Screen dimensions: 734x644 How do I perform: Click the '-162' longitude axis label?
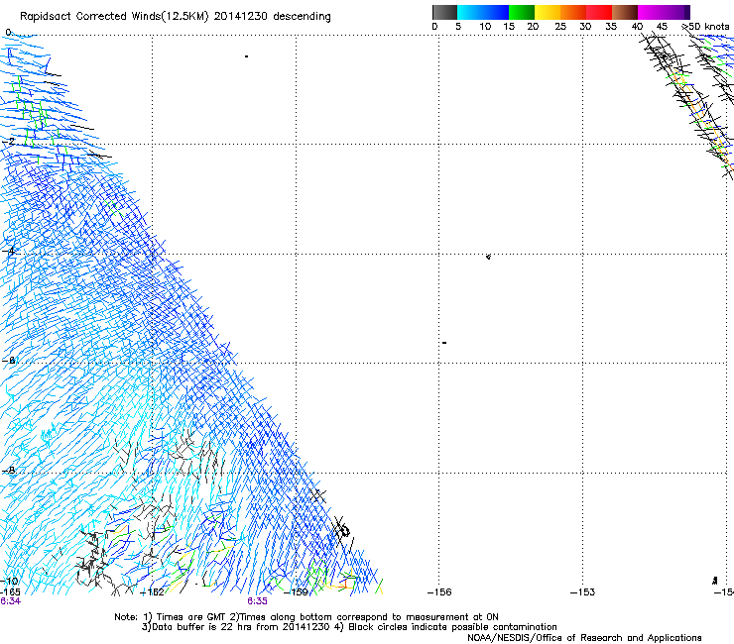point(153,592)
